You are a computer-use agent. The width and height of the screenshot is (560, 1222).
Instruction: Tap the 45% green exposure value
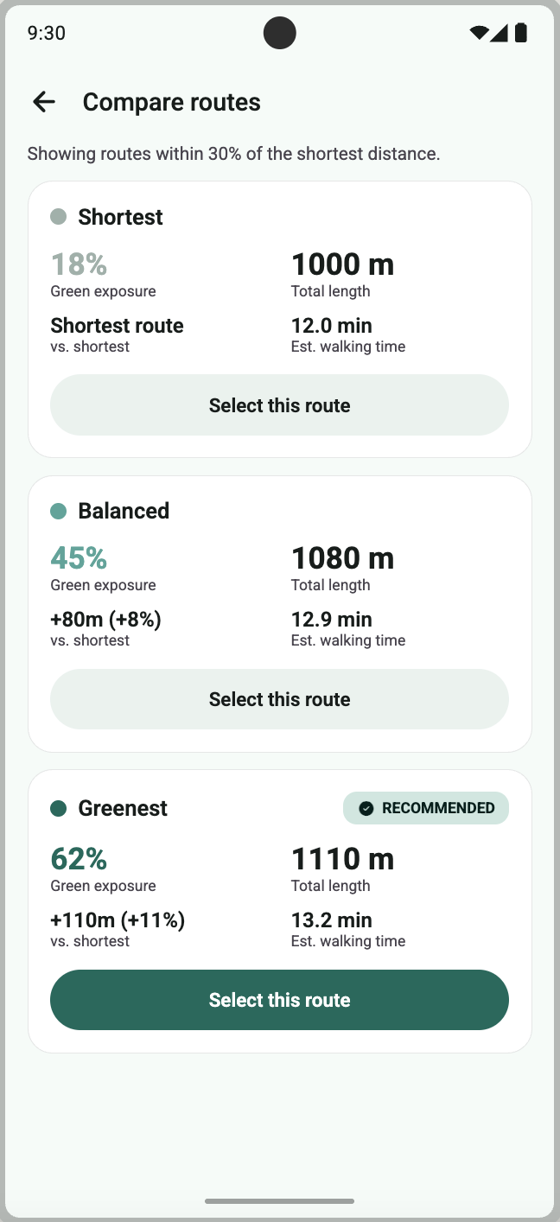[79, 557]
